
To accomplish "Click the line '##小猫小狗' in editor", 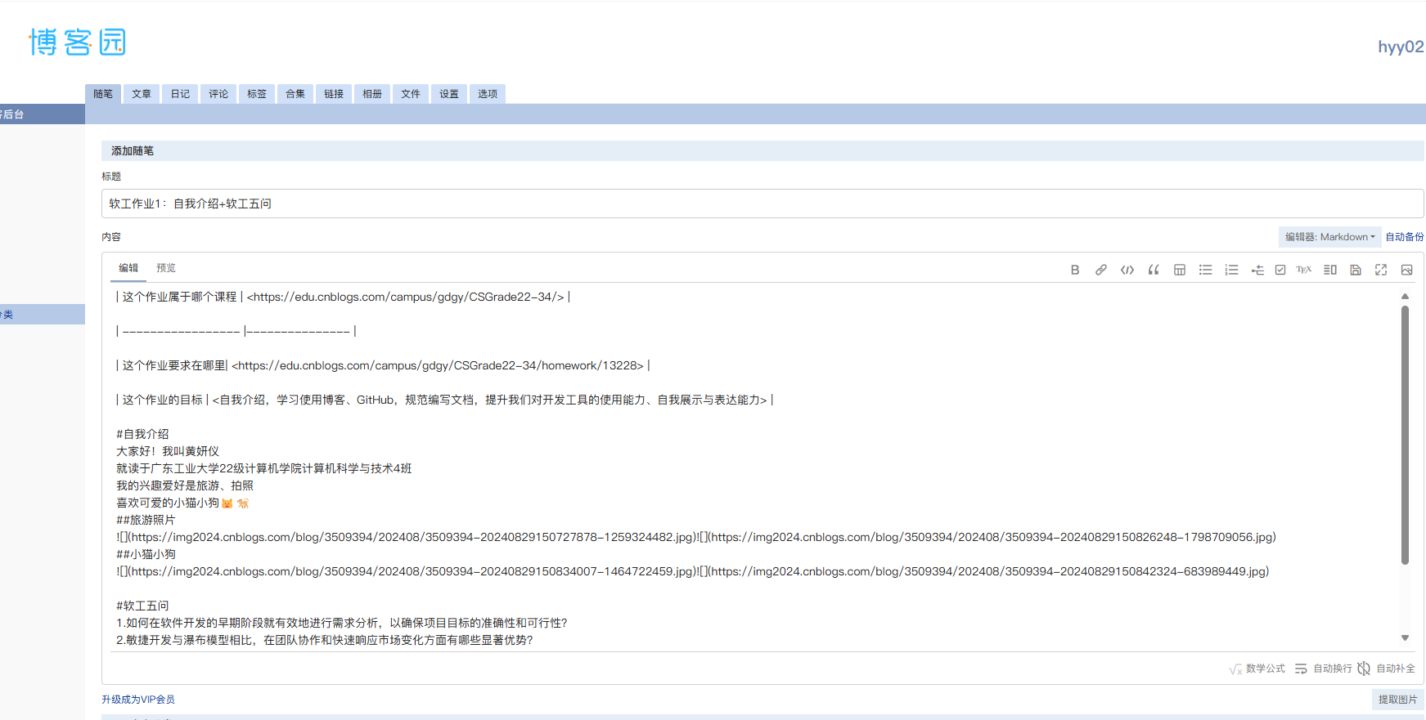I will [146, 554].
